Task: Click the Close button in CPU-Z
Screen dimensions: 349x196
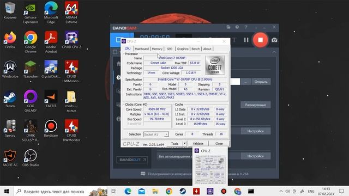Action: (219, 144)
